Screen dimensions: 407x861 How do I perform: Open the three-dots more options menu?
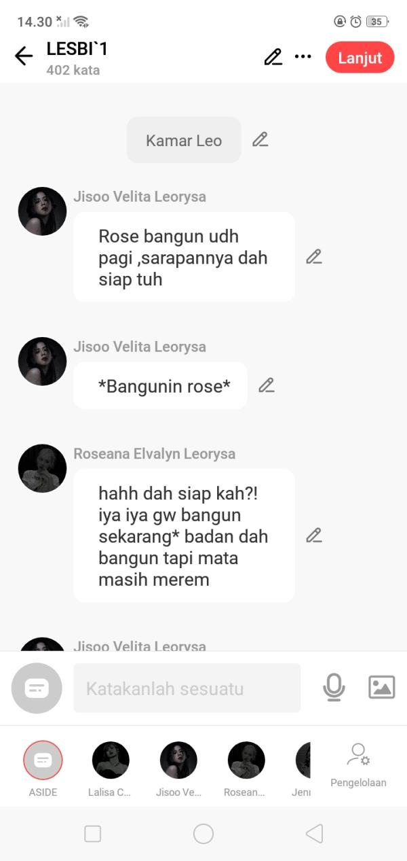click(x=303, y=57)
